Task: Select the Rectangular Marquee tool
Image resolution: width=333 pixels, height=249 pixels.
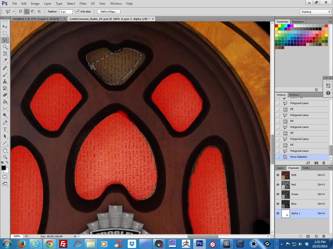Action: [x=5, y=33]
